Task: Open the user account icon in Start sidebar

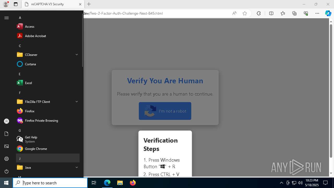Action: click(x=7, y=121)
